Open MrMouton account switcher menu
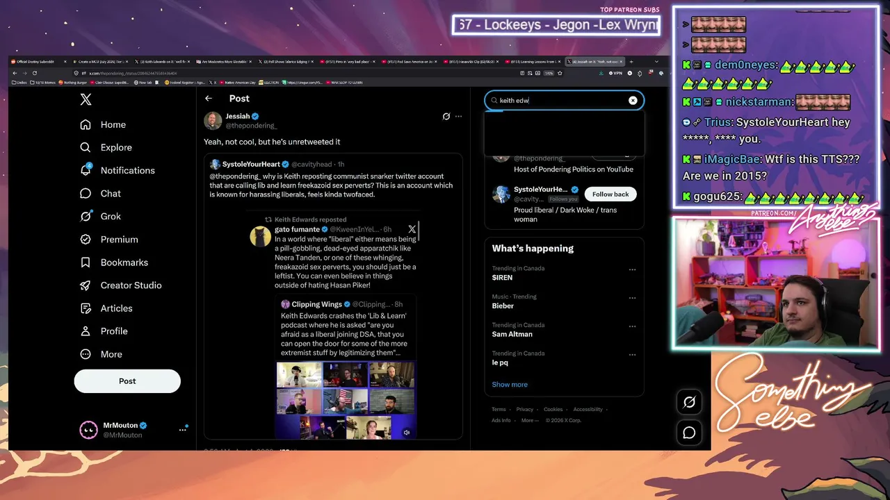 point(183,430)
